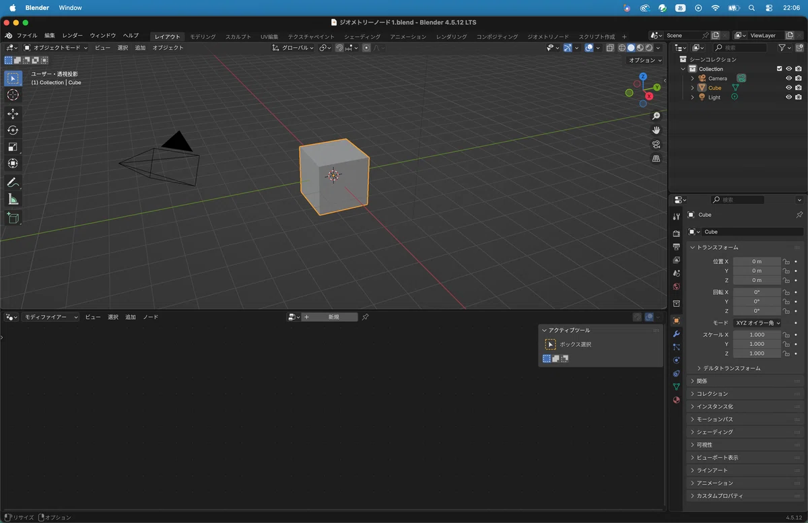The width and height of the screenshot is (808, 523).
Task: Open the Tool properties tab
Action: click(677, 216)
